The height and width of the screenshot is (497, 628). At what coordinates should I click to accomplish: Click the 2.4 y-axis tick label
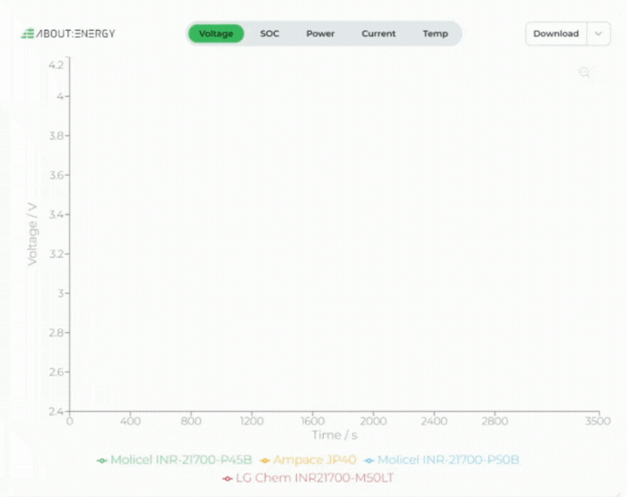pos(56,411)
